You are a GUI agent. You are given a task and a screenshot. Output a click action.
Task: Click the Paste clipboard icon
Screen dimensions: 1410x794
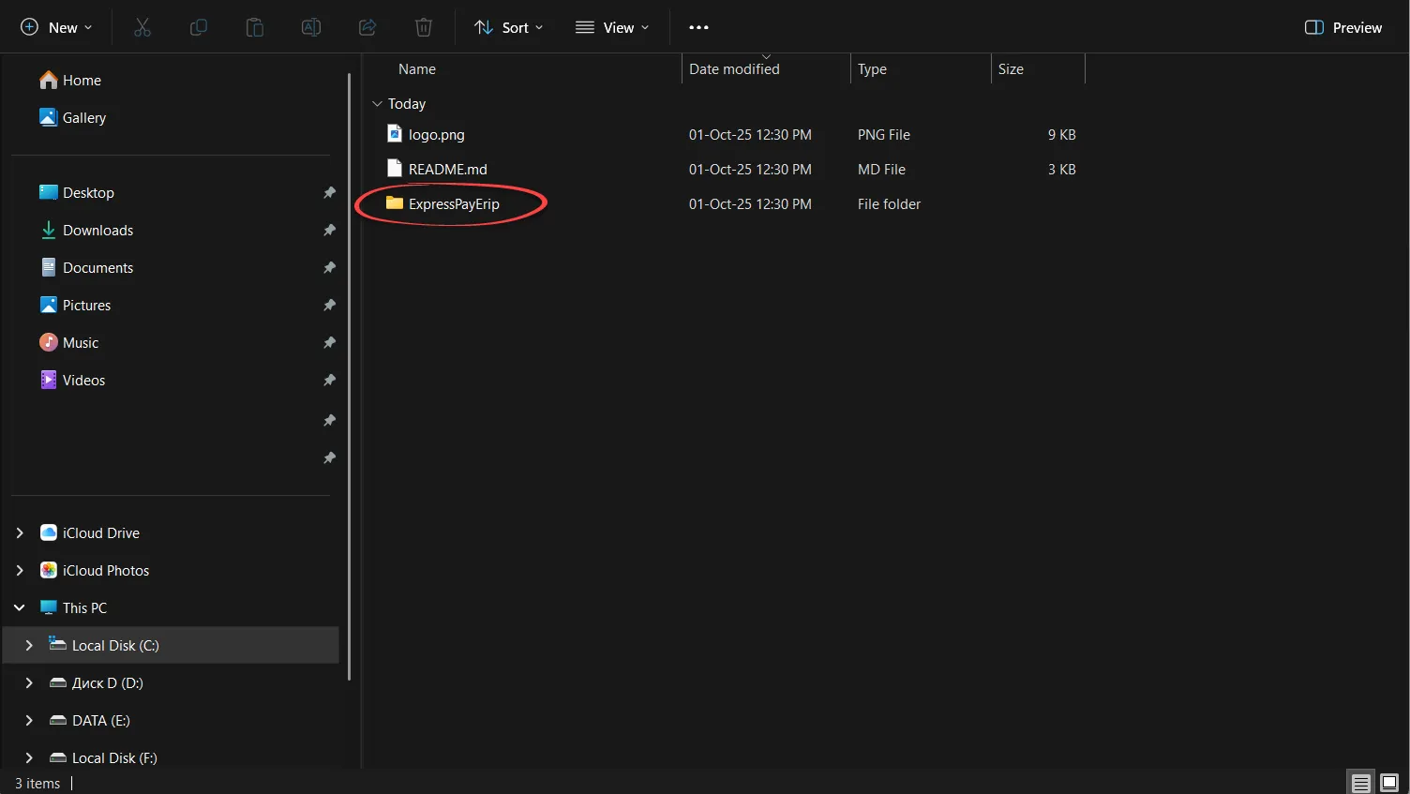(255, 27)
